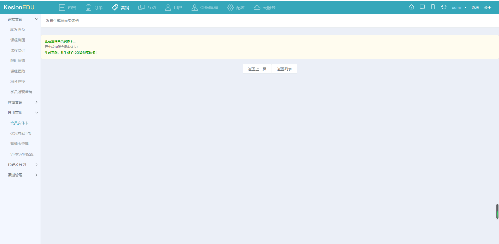
Task: Open the 用户 top menu
Action: point(173,8)
